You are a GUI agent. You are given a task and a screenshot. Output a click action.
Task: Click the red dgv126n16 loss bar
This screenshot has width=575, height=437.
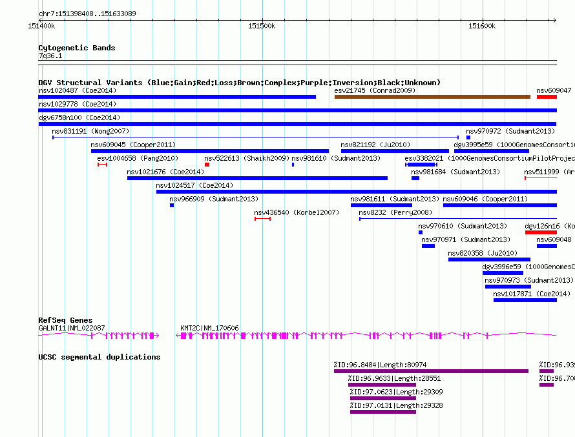click(541, 232)
